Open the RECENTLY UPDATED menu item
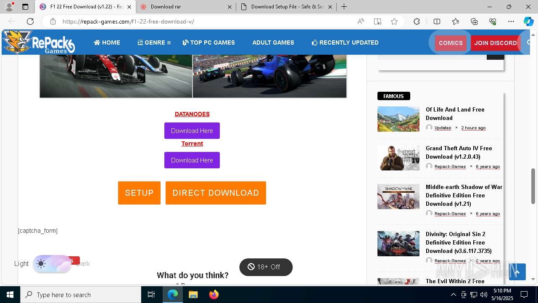538x303 pixels. click(x=345, y=43)
